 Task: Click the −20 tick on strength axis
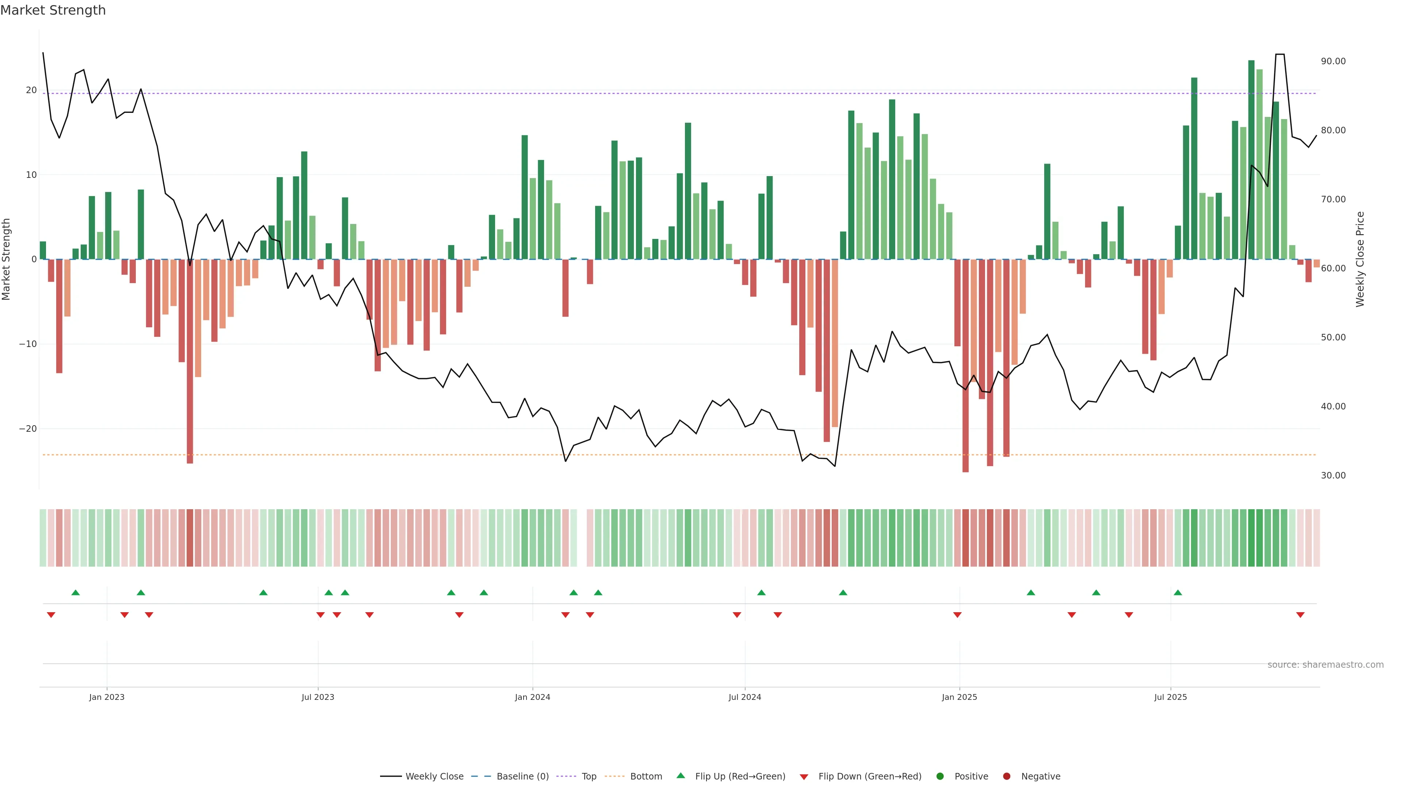(28, 428)
